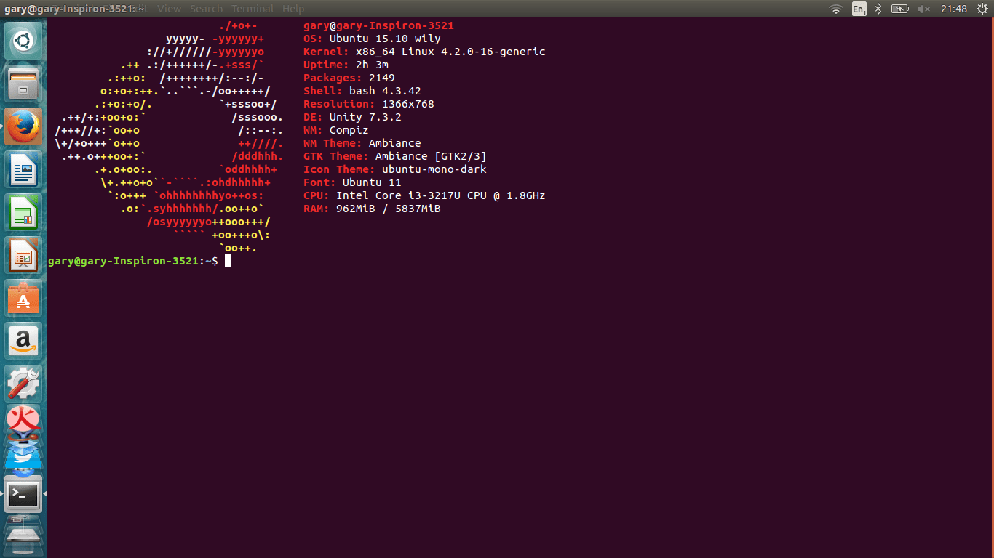Click the Uptime '2h 3m' value
The height and width of the screenshot is (558, 994).
[x=372, y=65]
